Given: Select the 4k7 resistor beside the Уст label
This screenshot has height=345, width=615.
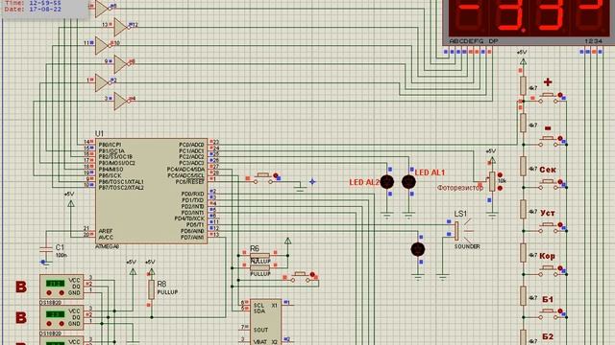Looking at the screenshot, I should (523, 209).
